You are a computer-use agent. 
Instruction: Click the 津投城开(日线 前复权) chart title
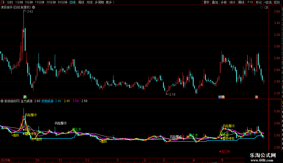point(16,8)
